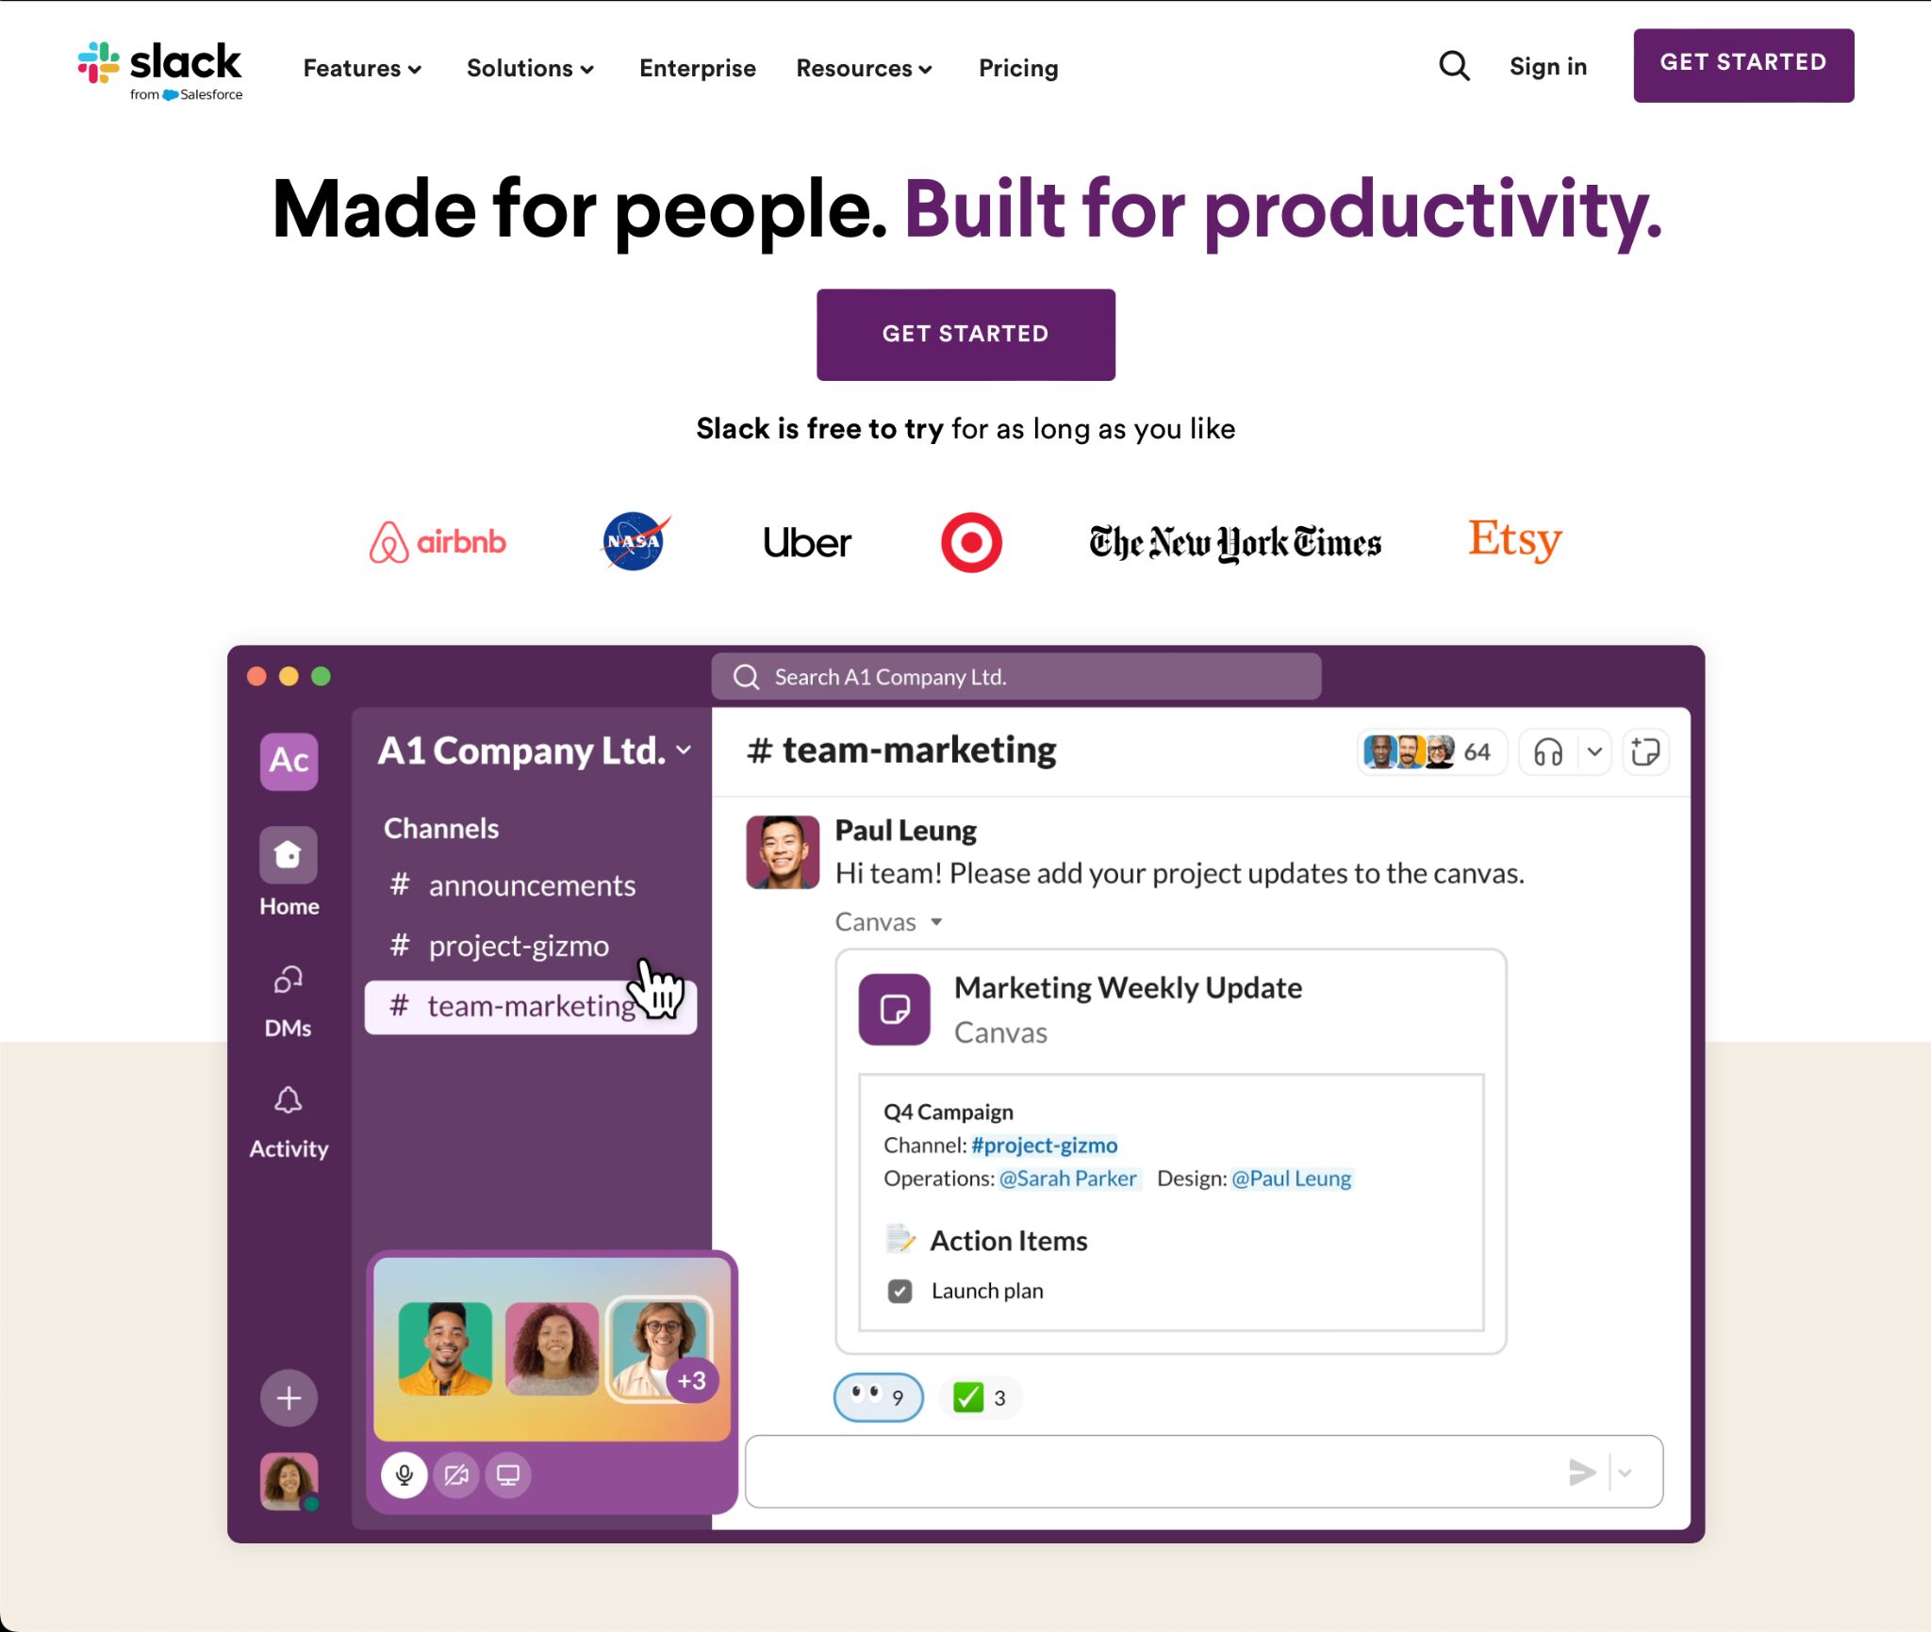Click the headphones icon in team-marketing header
Viewport: 1931px width, 1632px height.
pyautogui.click(x=1544, y=751)
